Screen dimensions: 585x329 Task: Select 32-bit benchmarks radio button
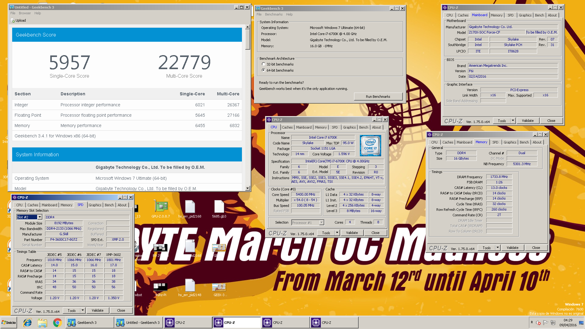pos(264,64)
